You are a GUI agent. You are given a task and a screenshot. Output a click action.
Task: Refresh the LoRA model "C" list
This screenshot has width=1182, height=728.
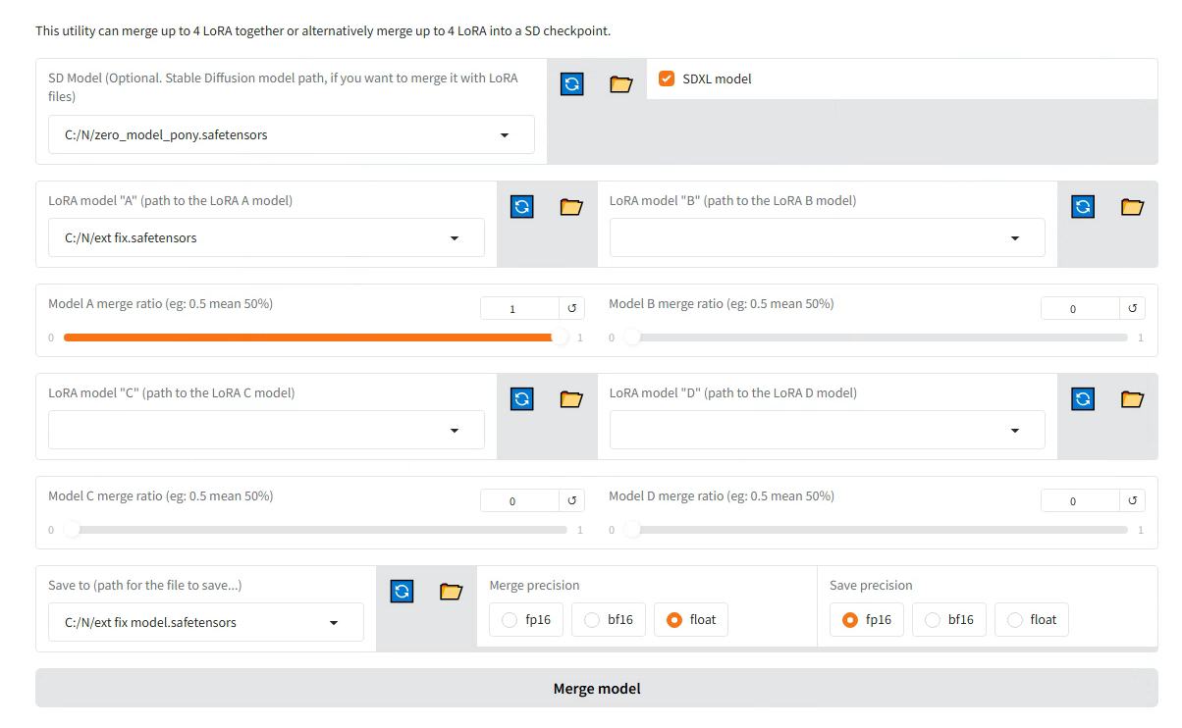coord(522,399)
